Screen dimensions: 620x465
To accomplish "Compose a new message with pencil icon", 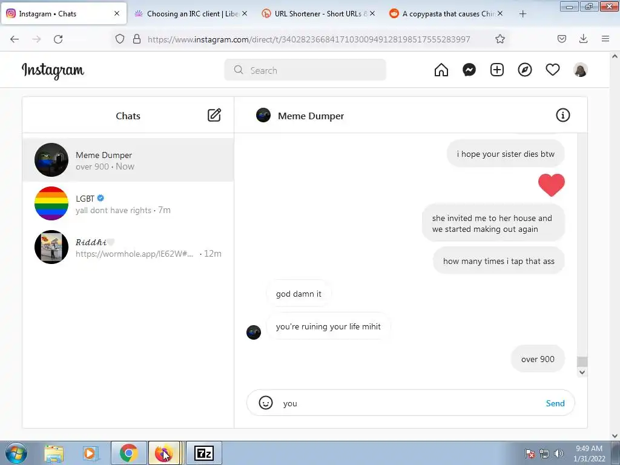I will coord(214,115).
